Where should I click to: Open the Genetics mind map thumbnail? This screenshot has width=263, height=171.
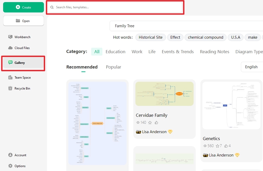(x=231, y=105)
